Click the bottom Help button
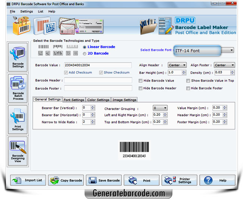243x199 pixels. [x=217, y=180]
